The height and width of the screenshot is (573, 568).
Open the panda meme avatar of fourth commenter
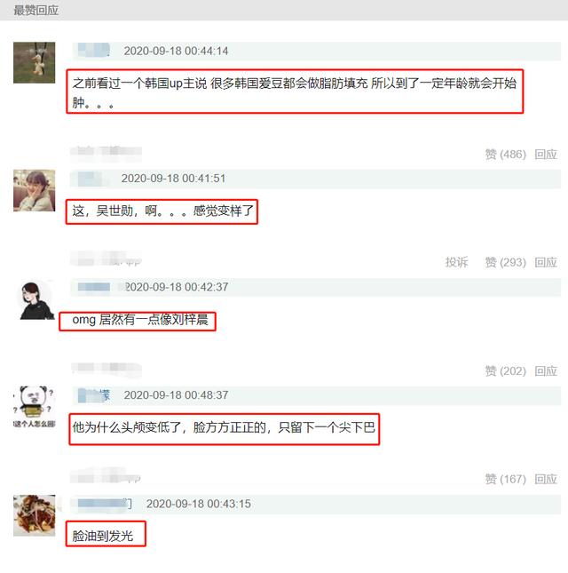point(35,407)
